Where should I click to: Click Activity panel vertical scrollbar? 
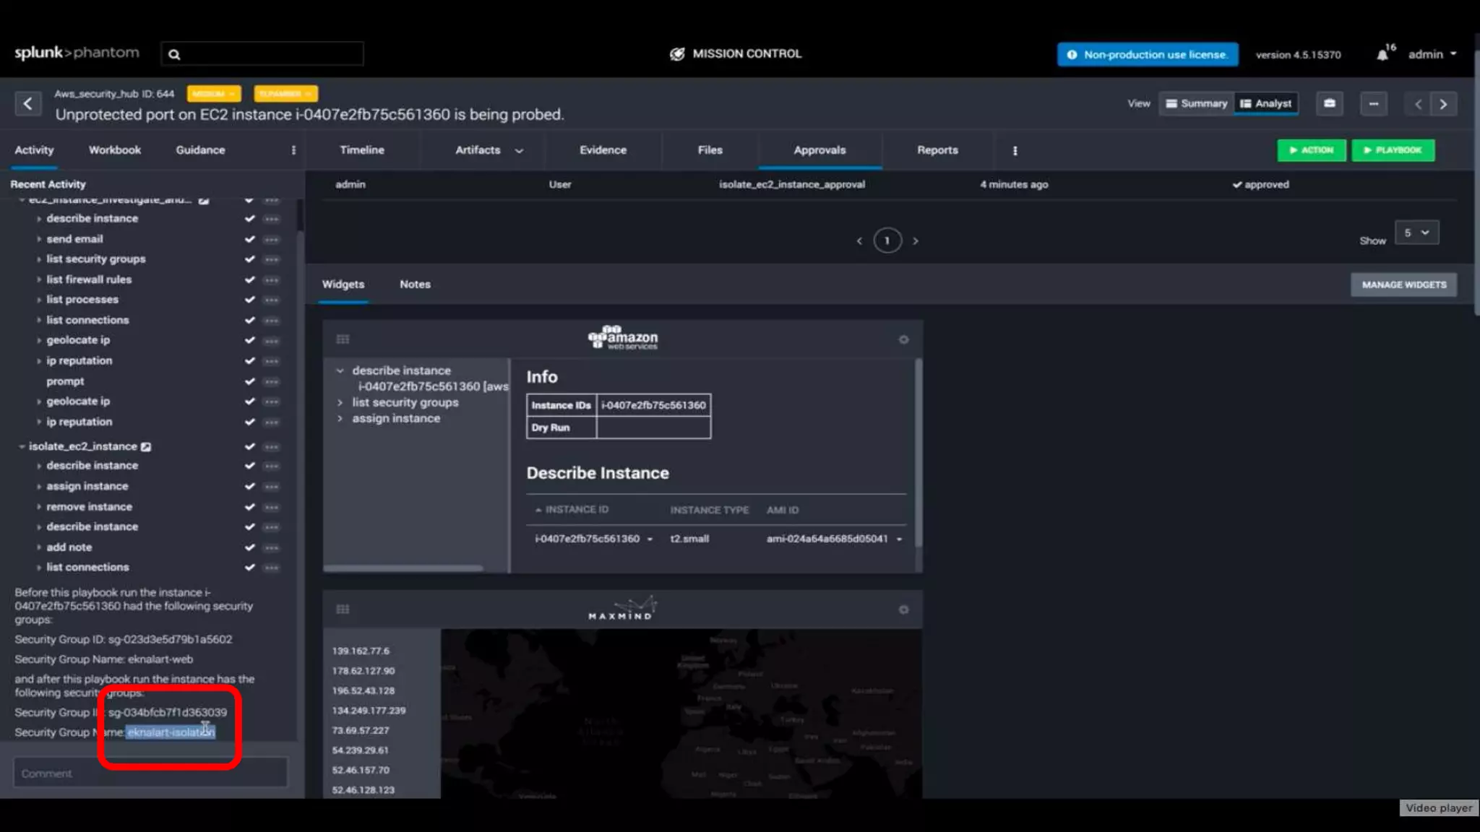[300, 215]
